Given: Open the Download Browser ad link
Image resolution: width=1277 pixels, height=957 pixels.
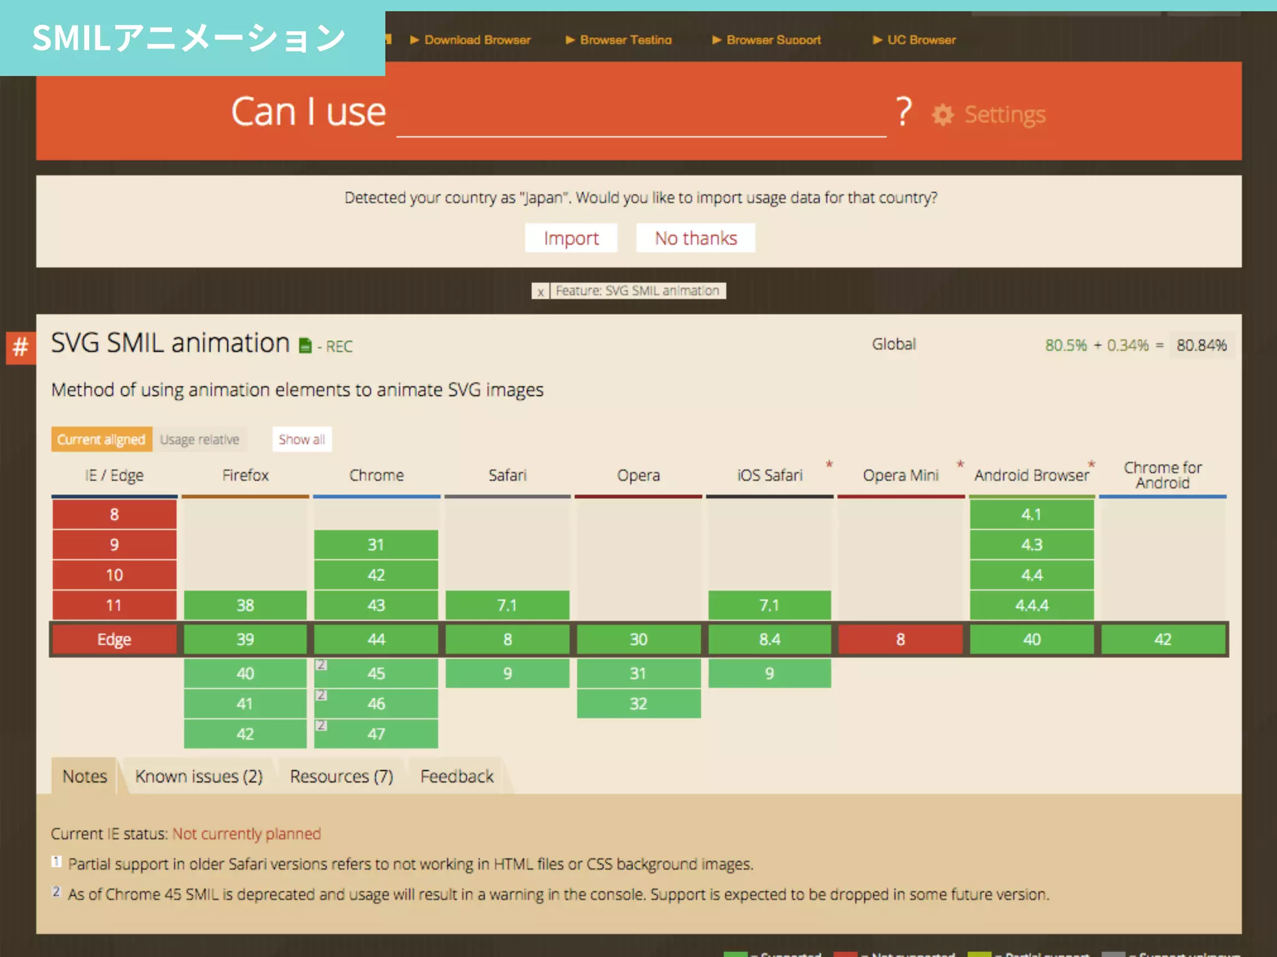Looking at the screenshot, I should coord(477,40).
